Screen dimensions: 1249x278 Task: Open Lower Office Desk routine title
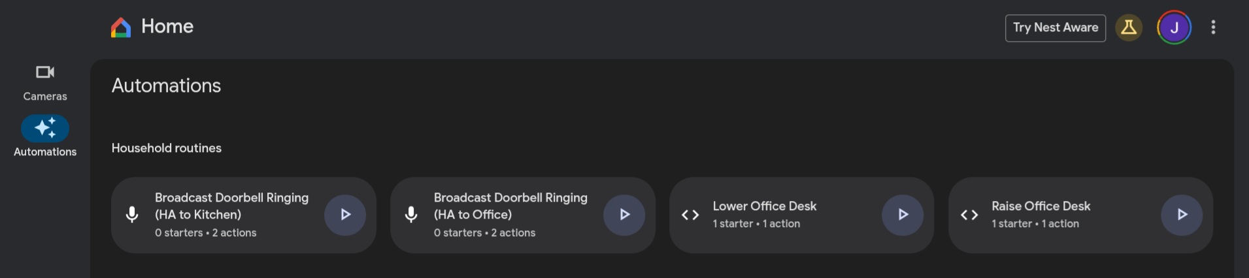pos(765,206)
